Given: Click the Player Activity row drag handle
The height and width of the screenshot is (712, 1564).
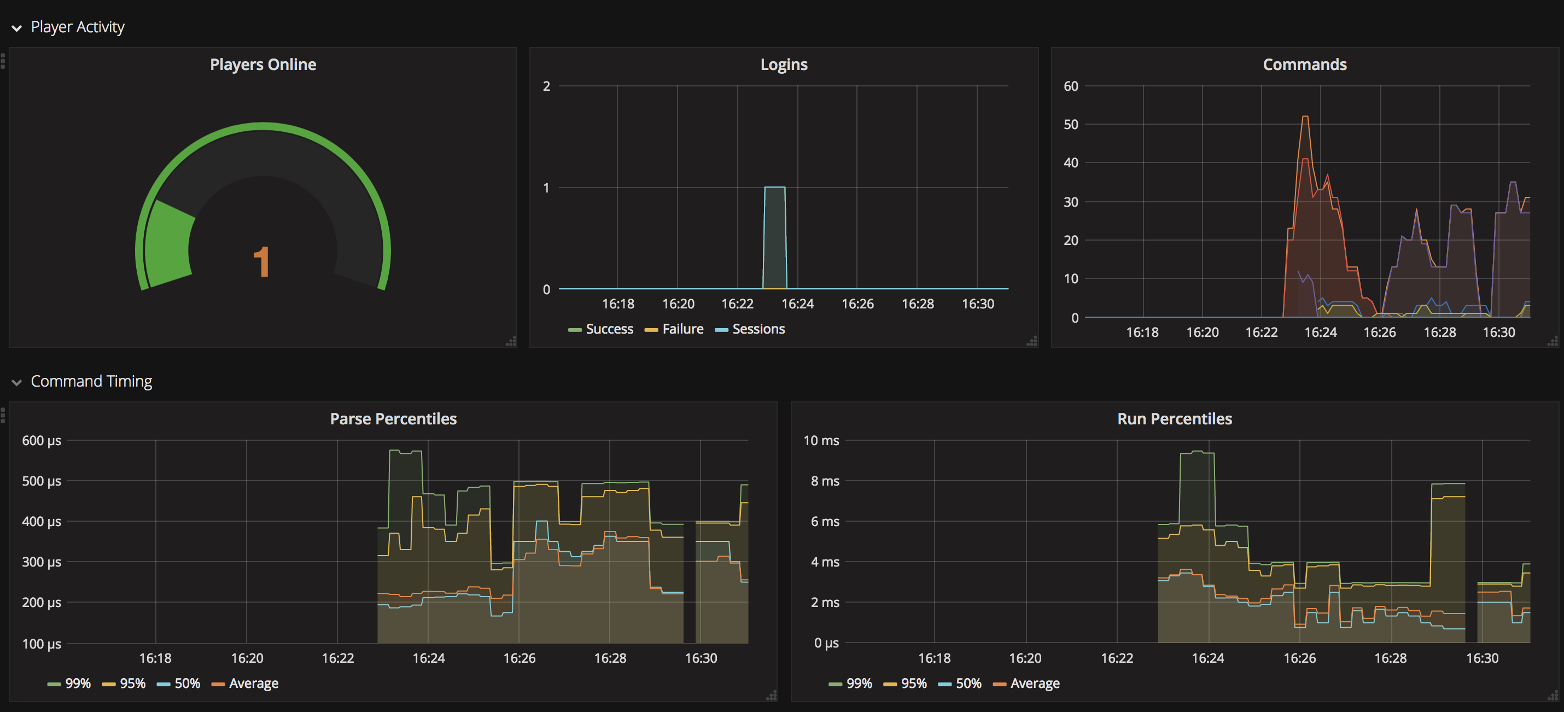Looking at the screenshot, I should [3, 61].
